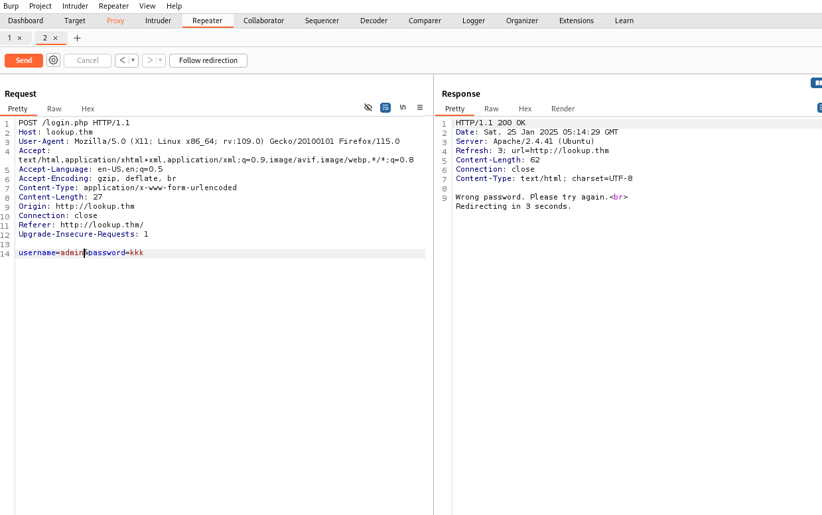Open Repeater request settings gear
Image resolution: width=822 pixels, height=515 pixels.
coord(54,60)
